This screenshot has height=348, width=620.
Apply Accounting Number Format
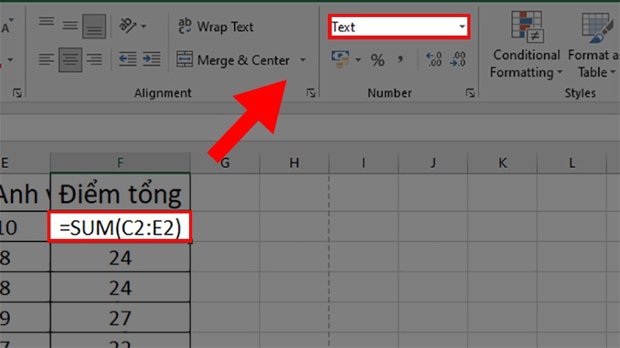(x=340, y=60)
